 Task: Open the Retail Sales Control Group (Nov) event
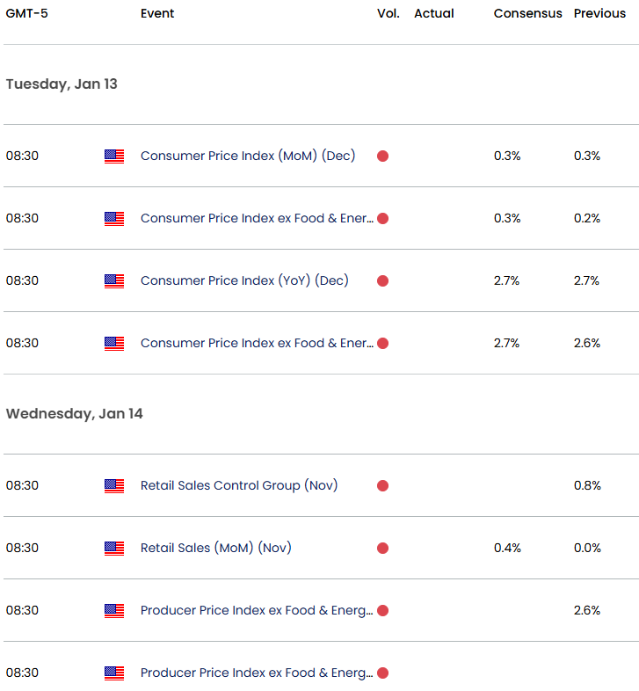click(239, 485)
